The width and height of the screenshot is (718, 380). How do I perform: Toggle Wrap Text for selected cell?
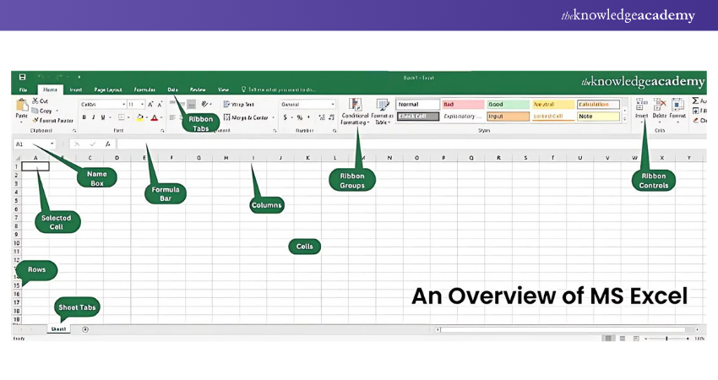237,104
